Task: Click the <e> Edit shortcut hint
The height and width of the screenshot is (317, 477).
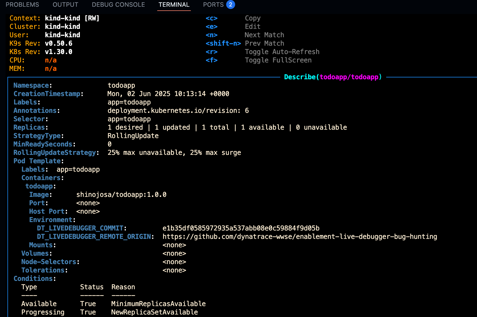Action: (212, 27)
